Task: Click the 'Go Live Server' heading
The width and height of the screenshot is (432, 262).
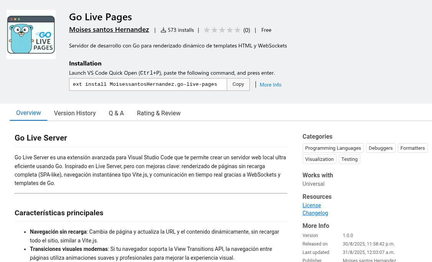Action: (x=41, y=138)
